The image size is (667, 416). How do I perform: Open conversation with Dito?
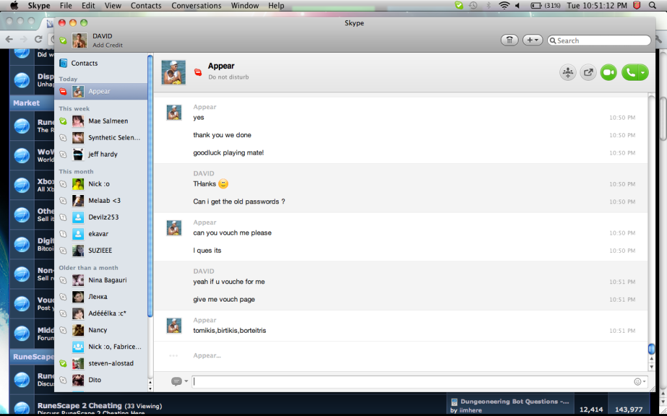pos(101,380)
